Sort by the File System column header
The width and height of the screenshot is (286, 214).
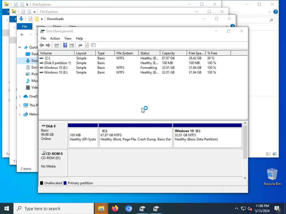pos(127,53)
